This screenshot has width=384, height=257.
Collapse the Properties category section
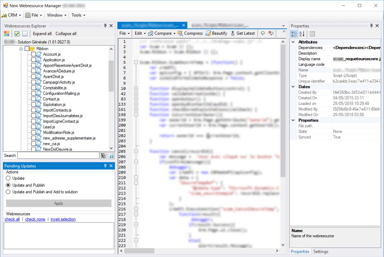[x=293, y=120]
